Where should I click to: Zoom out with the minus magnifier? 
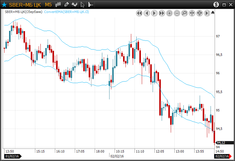[177, 13]
